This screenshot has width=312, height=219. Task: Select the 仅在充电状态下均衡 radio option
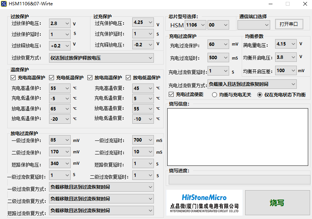(260, 95)
